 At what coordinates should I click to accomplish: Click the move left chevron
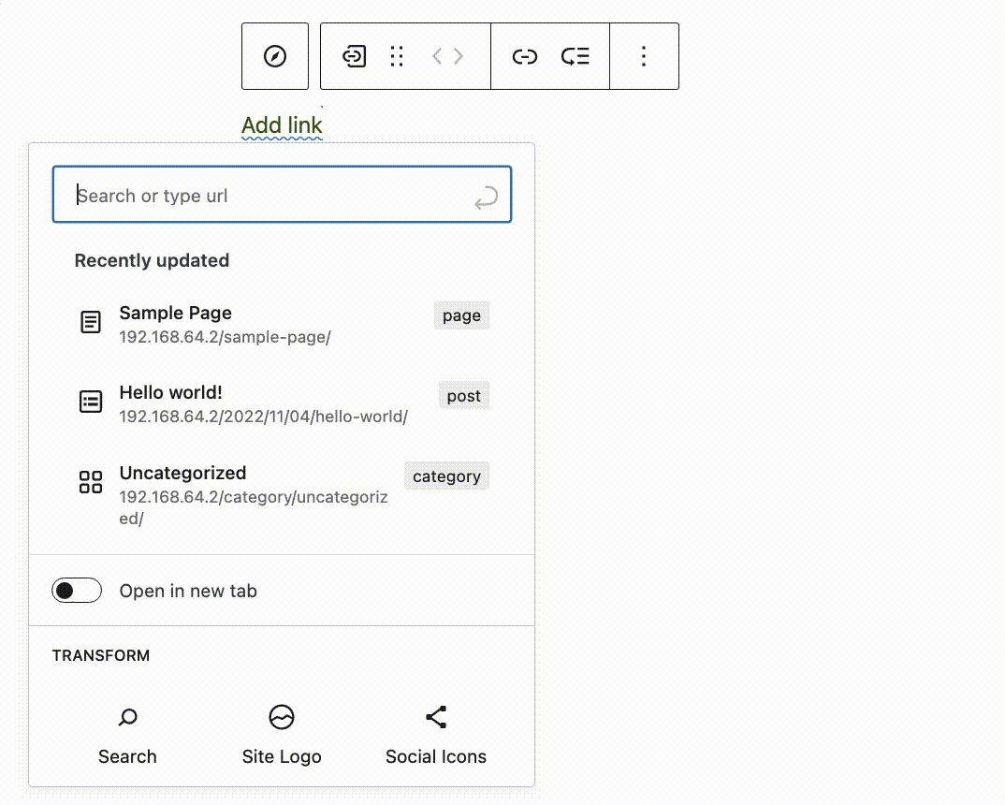coord(436,56)
